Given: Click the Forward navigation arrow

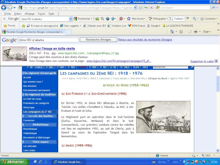Looking at the screenshot, I should 10,8.
